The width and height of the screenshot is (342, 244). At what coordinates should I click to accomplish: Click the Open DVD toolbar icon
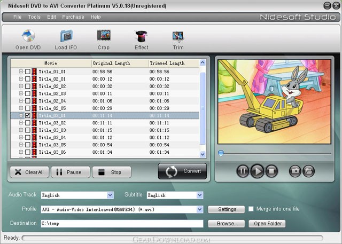pos(28,36)
